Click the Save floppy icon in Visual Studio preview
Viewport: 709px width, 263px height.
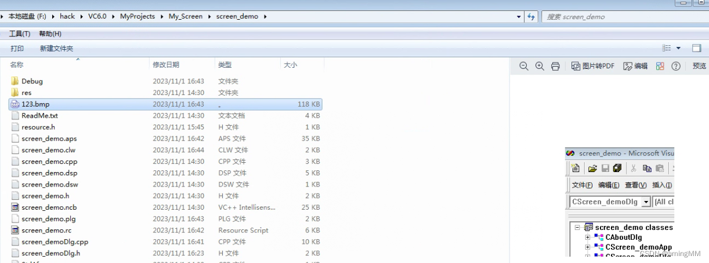(x=605, y=169)
